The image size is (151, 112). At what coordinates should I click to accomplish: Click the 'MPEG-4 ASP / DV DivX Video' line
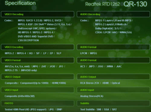(x=45, y=25)
